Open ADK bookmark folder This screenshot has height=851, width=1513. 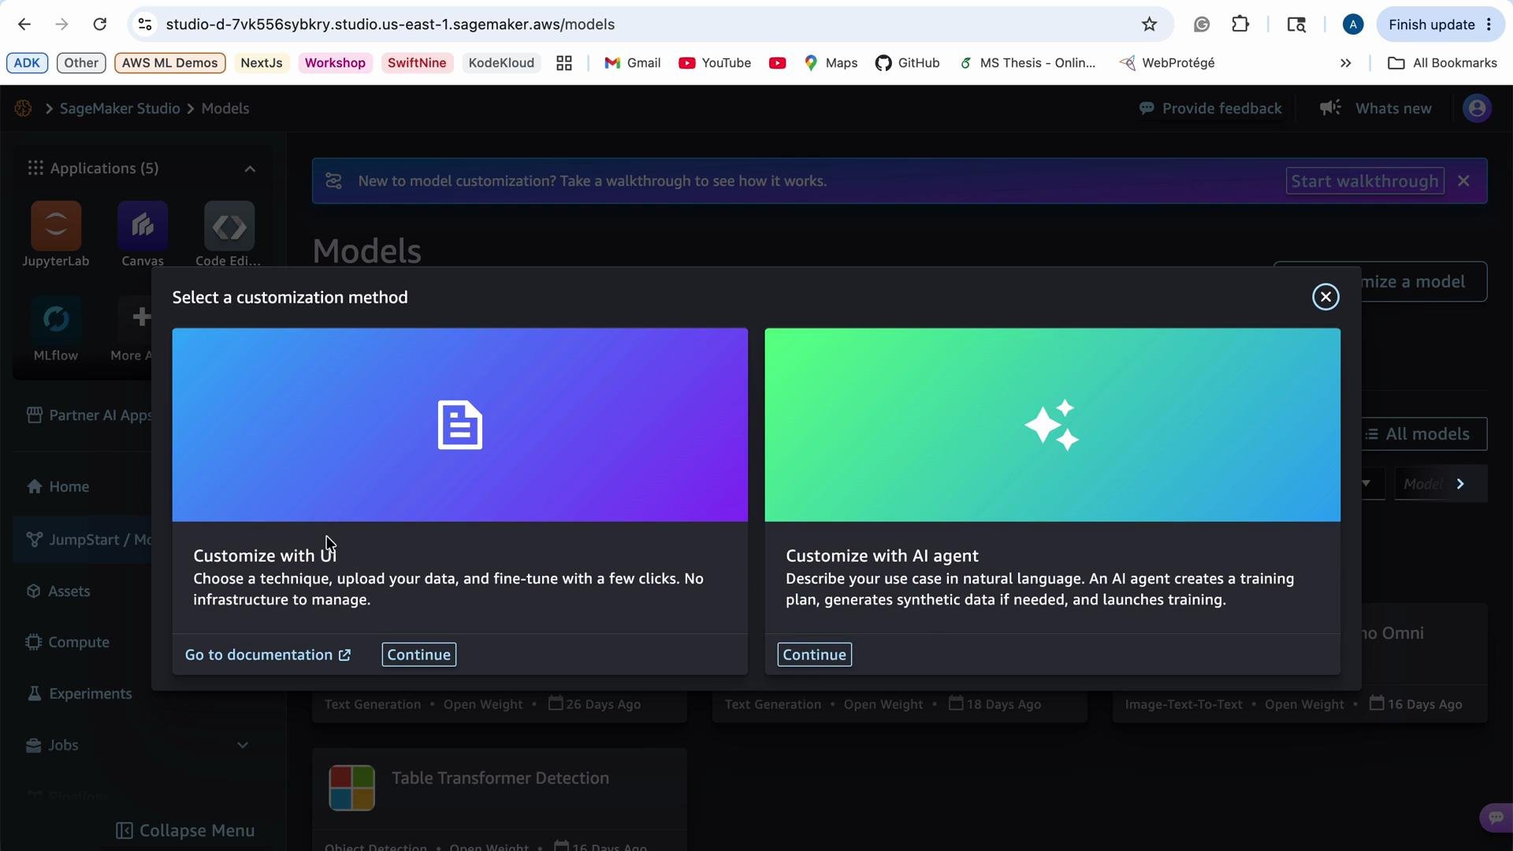27,63
